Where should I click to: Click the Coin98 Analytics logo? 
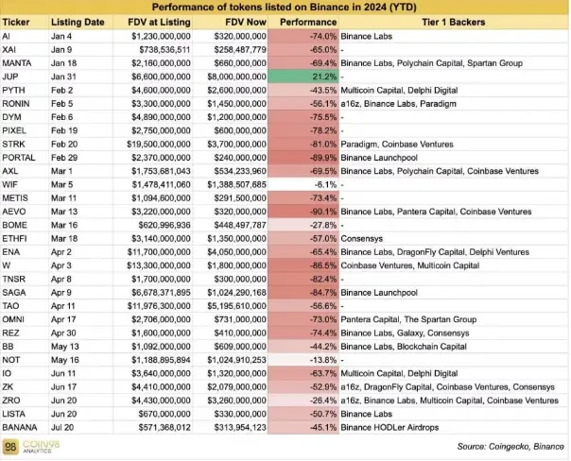[x=35, y=444]
